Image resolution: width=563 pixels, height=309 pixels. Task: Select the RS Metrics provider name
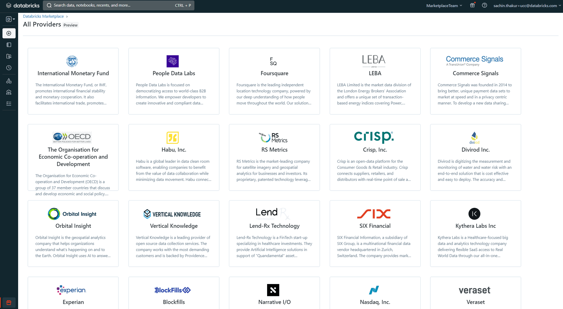tap(274, 150)
